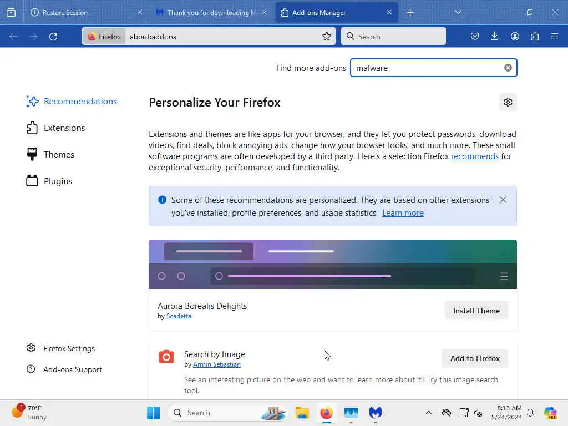Screen dimensions: 568x426
Task: Click the Aurora Borealis Delights theme preview
Action: [333, 264]
